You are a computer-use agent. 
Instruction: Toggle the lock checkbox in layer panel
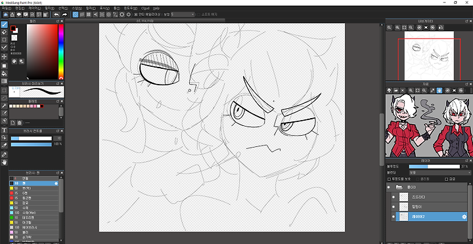(447, 179)
